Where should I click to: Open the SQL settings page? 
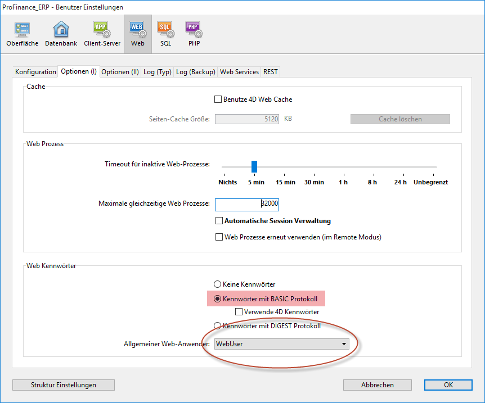tap(165, 34)
